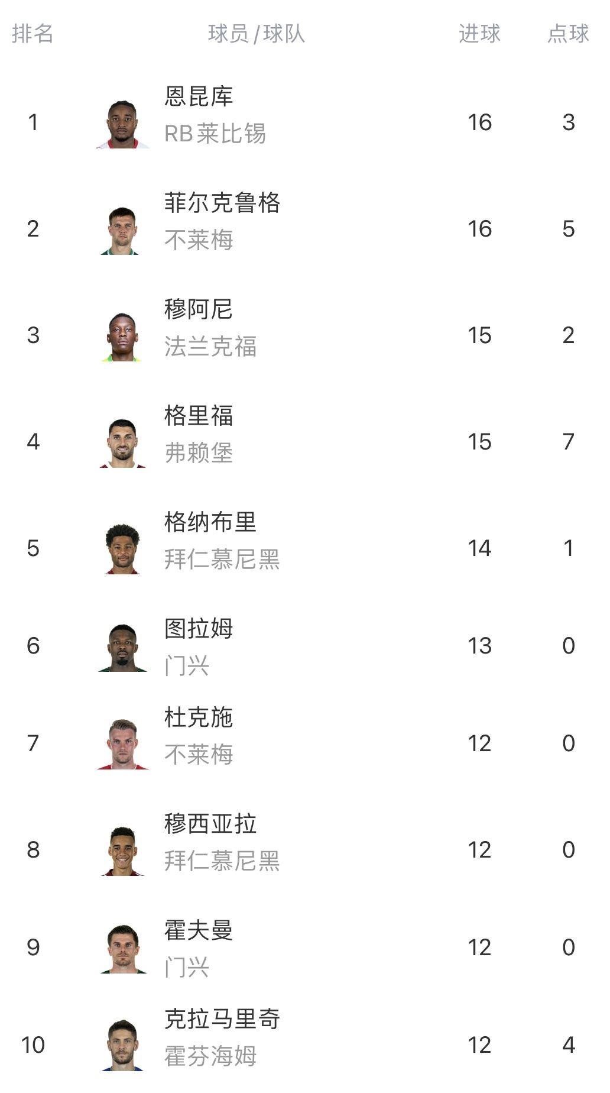Click player name 格纳布里

210,522
